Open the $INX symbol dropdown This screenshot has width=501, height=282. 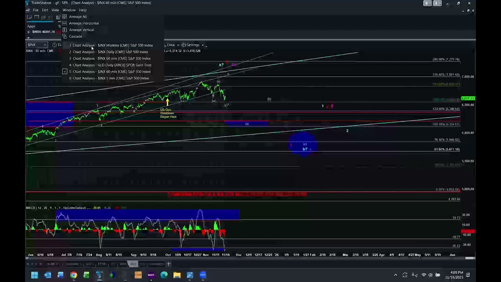coord(45,45)
